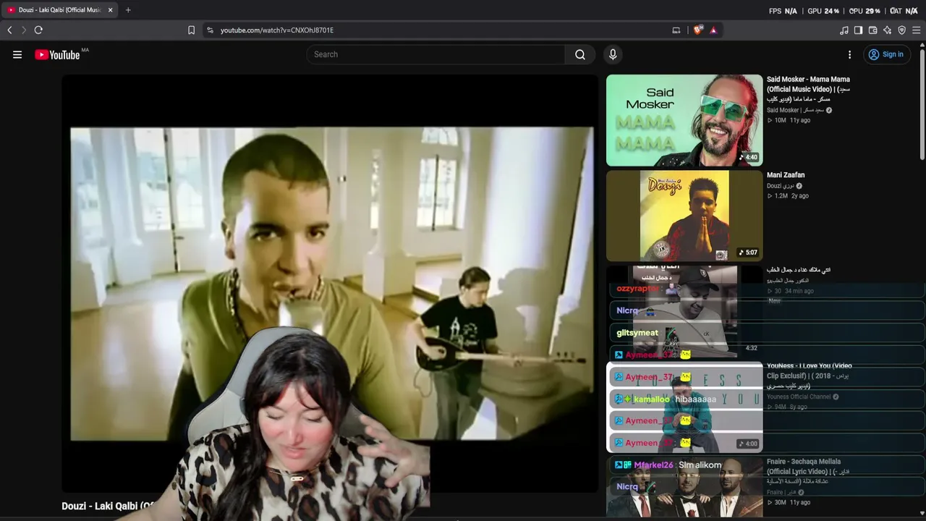The image size is (926, 521).
Task: Click the Douzi - Laki Qalbi video player
Action: tap(330, 284)
